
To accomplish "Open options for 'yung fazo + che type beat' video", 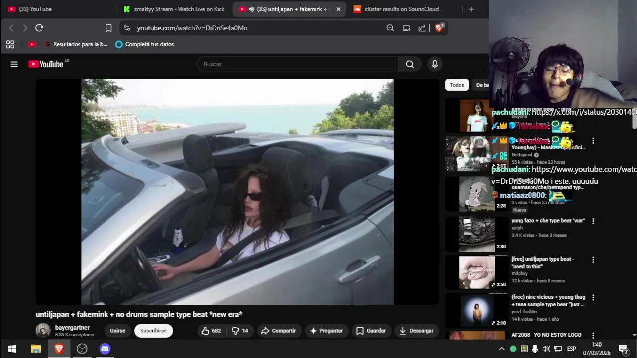I will 593,221.
